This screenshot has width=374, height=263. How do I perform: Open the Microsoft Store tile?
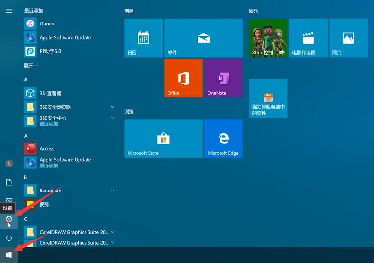click(164, 138)
